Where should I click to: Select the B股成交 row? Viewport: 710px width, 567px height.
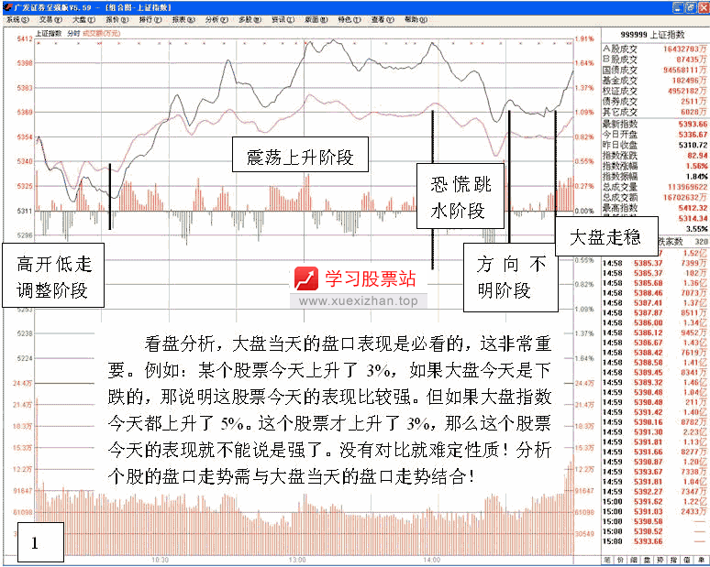click(654, 60)
